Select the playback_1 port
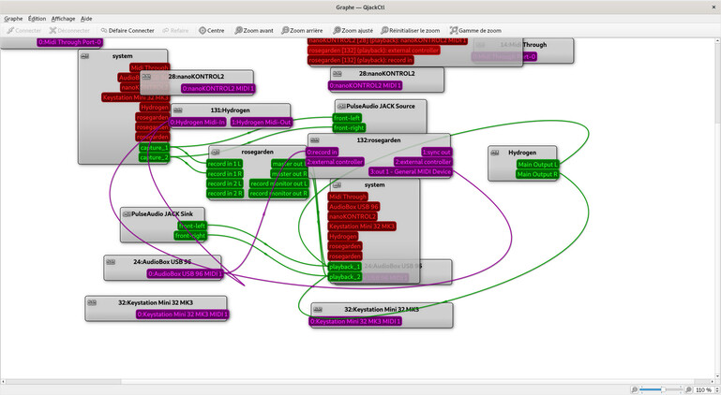The height and width of the screenshot is (395, 721). pyautogui.click(x=345, y=267)
